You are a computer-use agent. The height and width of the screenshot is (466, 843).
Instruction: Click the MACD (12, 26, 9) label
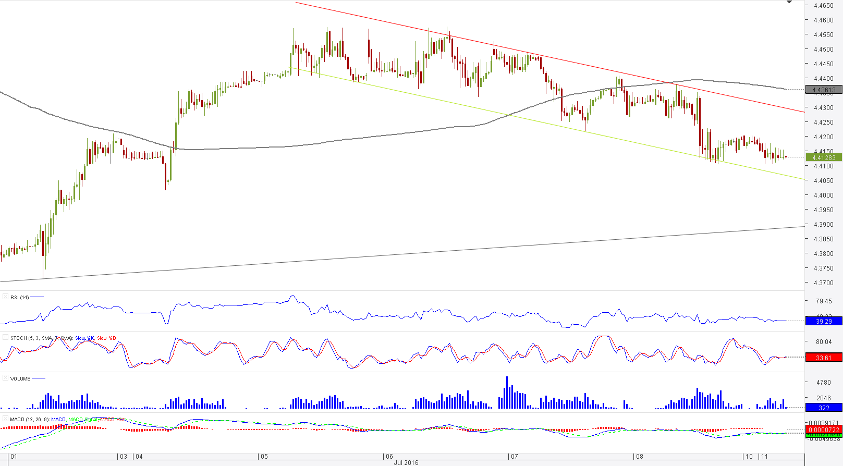(30, 420)
